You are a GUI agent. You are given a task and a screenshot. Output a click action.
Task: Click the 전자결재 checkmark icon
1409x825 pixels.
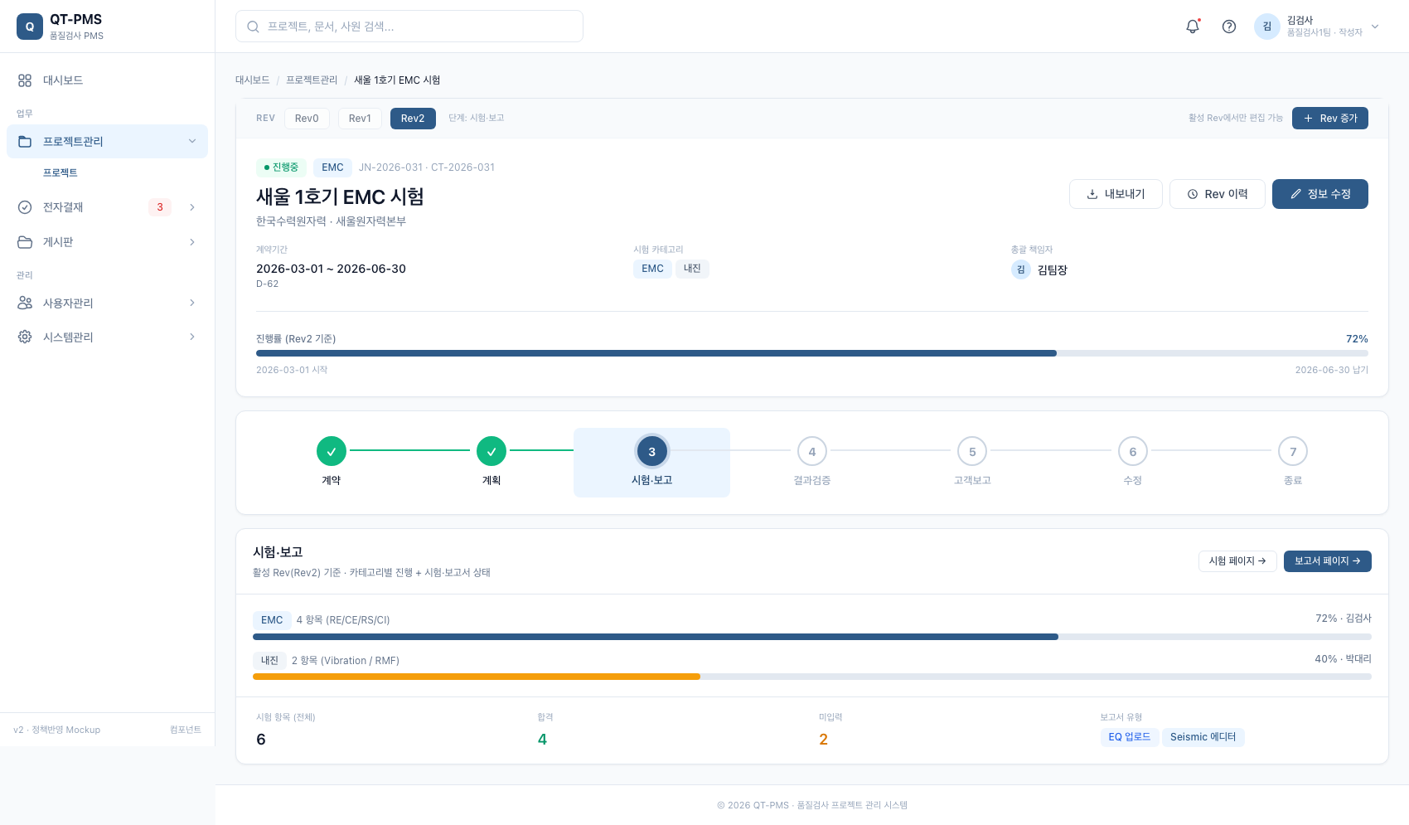point(25,207)
